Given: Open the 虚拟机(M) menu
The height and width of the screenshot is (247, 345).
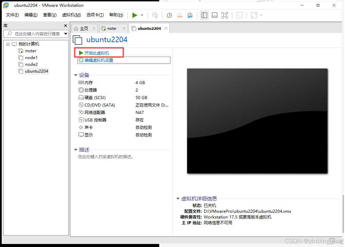Looking at the screenshot, I should tap(72, 15).
